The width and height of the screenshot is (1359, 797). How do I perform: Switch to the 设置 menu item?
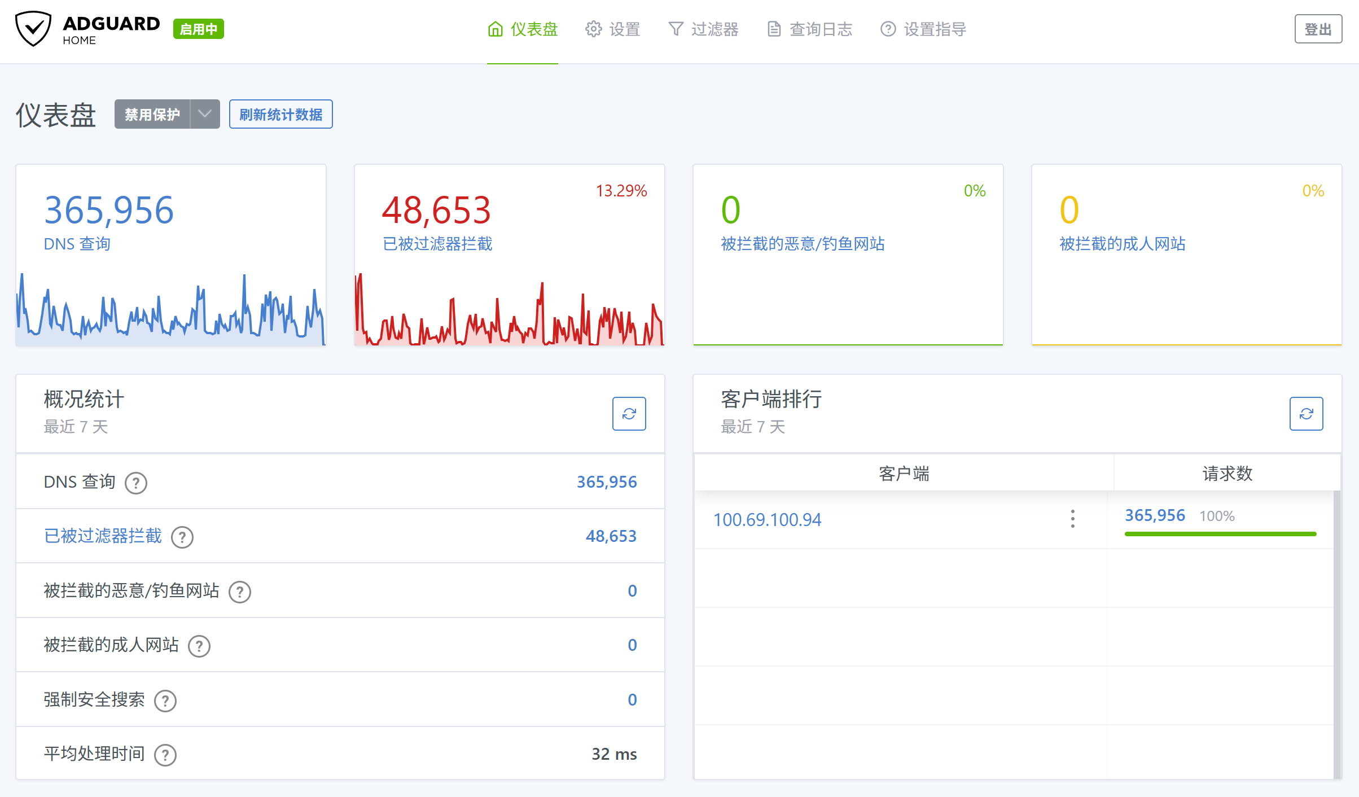[624, 29]
